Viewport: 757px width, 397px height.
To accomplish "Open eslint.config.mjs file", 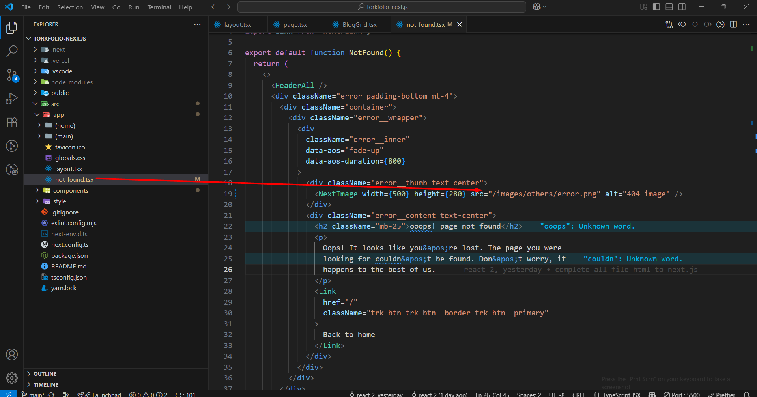I will (x=74, y=223).
